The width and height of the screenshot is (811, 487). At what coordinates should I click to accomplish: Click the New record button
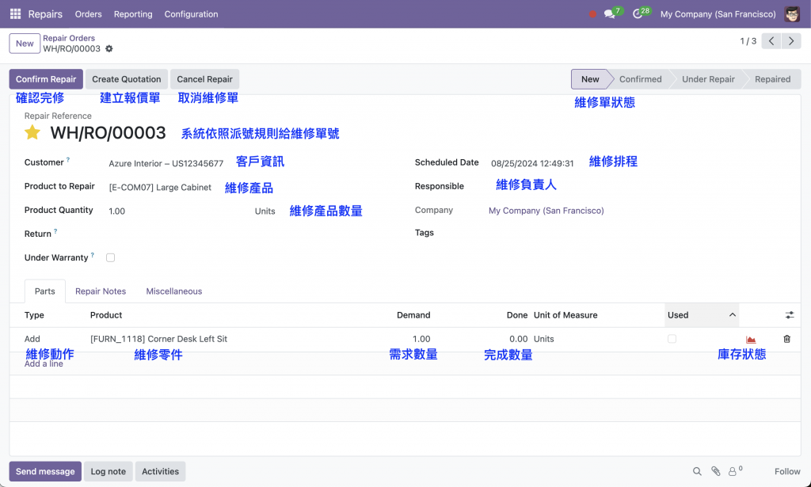[25, 44]
